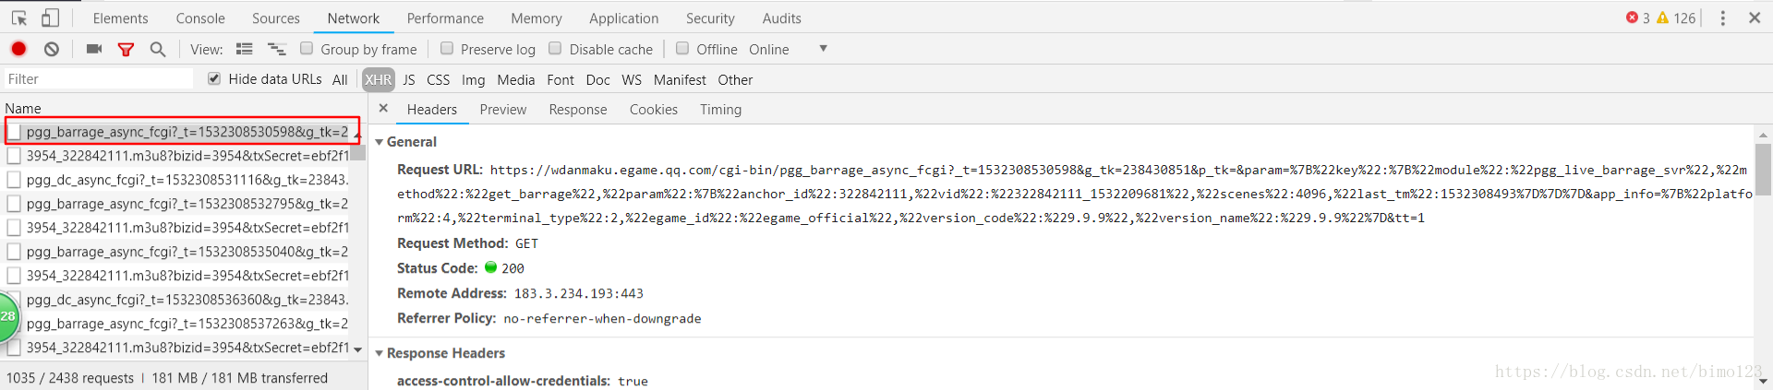The width and height of the screenshot is (1773, 390).
Task: Clear the network log
Action: [52, 49]
